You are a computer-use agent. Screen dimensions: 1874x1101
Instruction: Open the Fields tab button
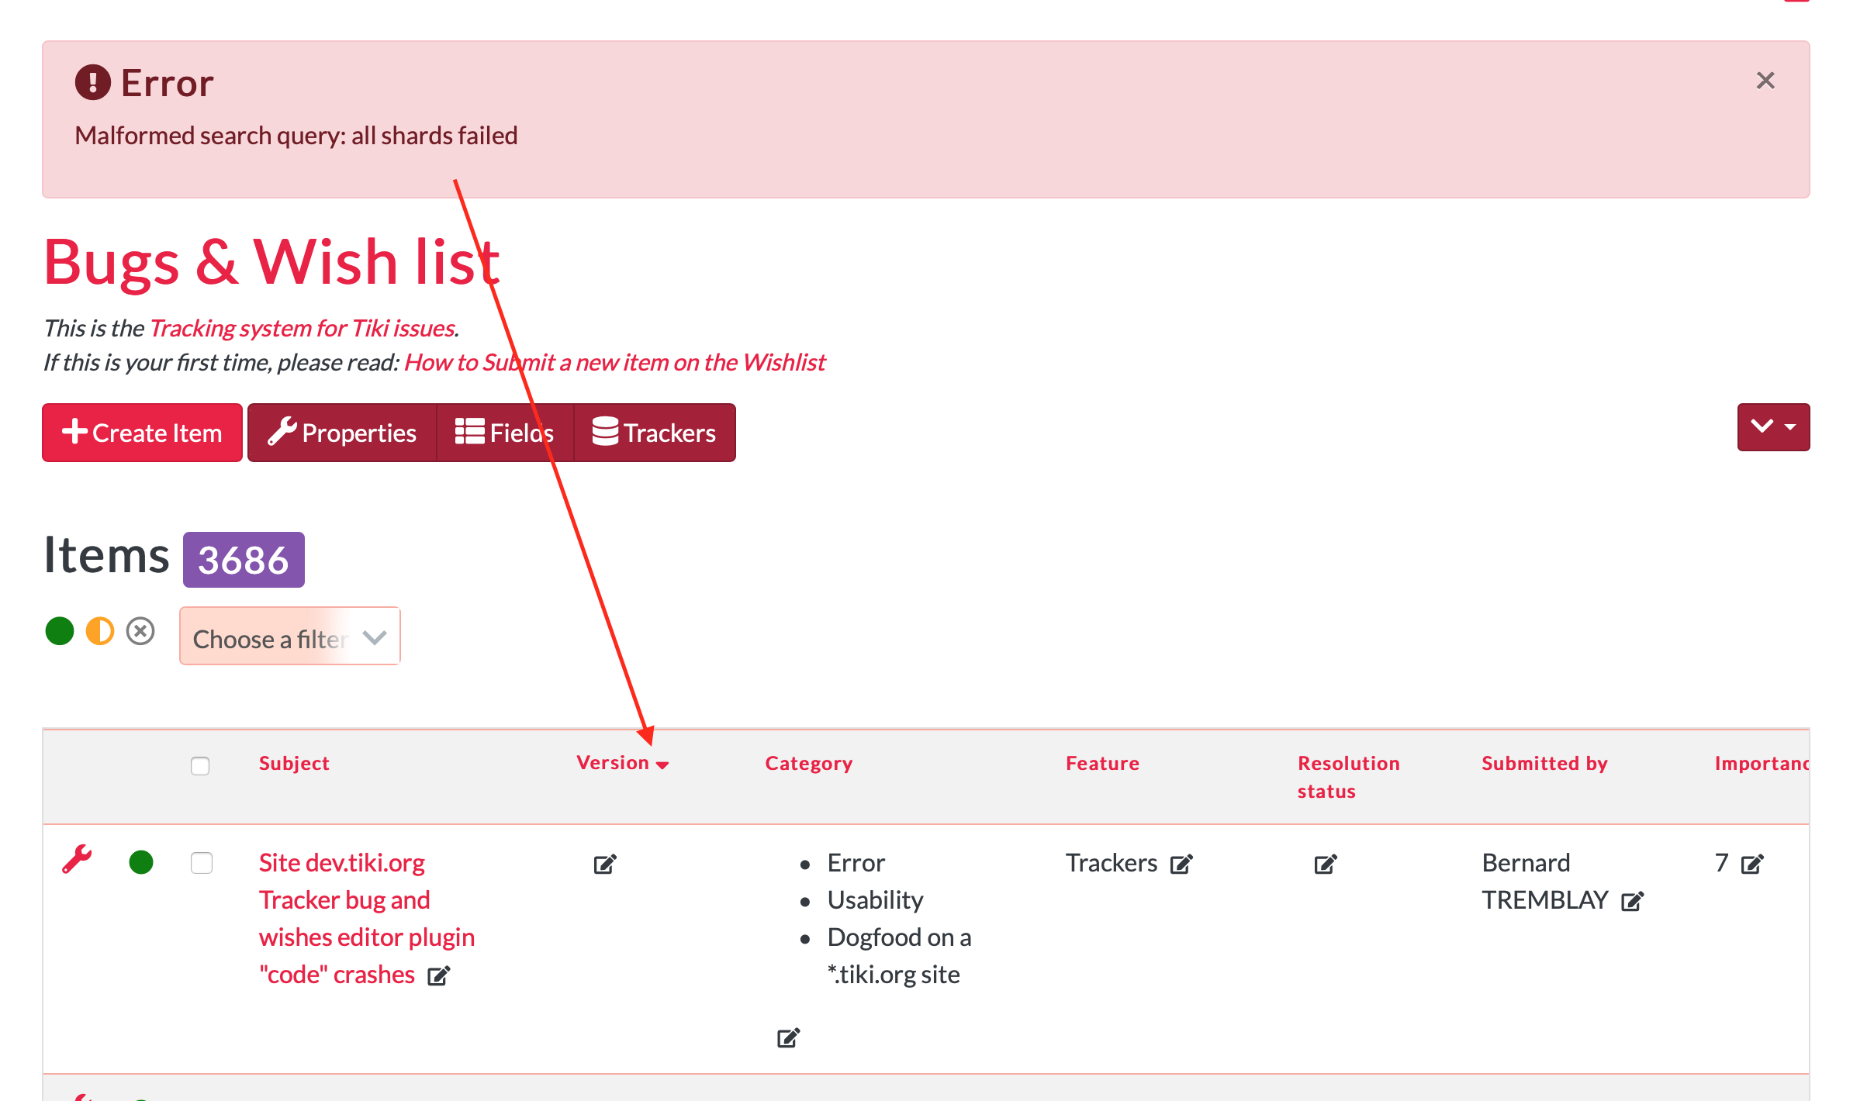click(505, 433)
